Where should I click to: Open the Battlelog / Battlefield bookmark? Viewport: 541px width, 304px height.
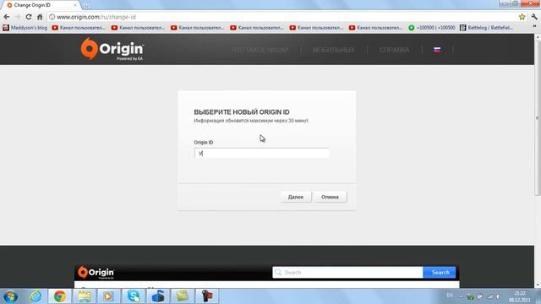click(487, 28)
